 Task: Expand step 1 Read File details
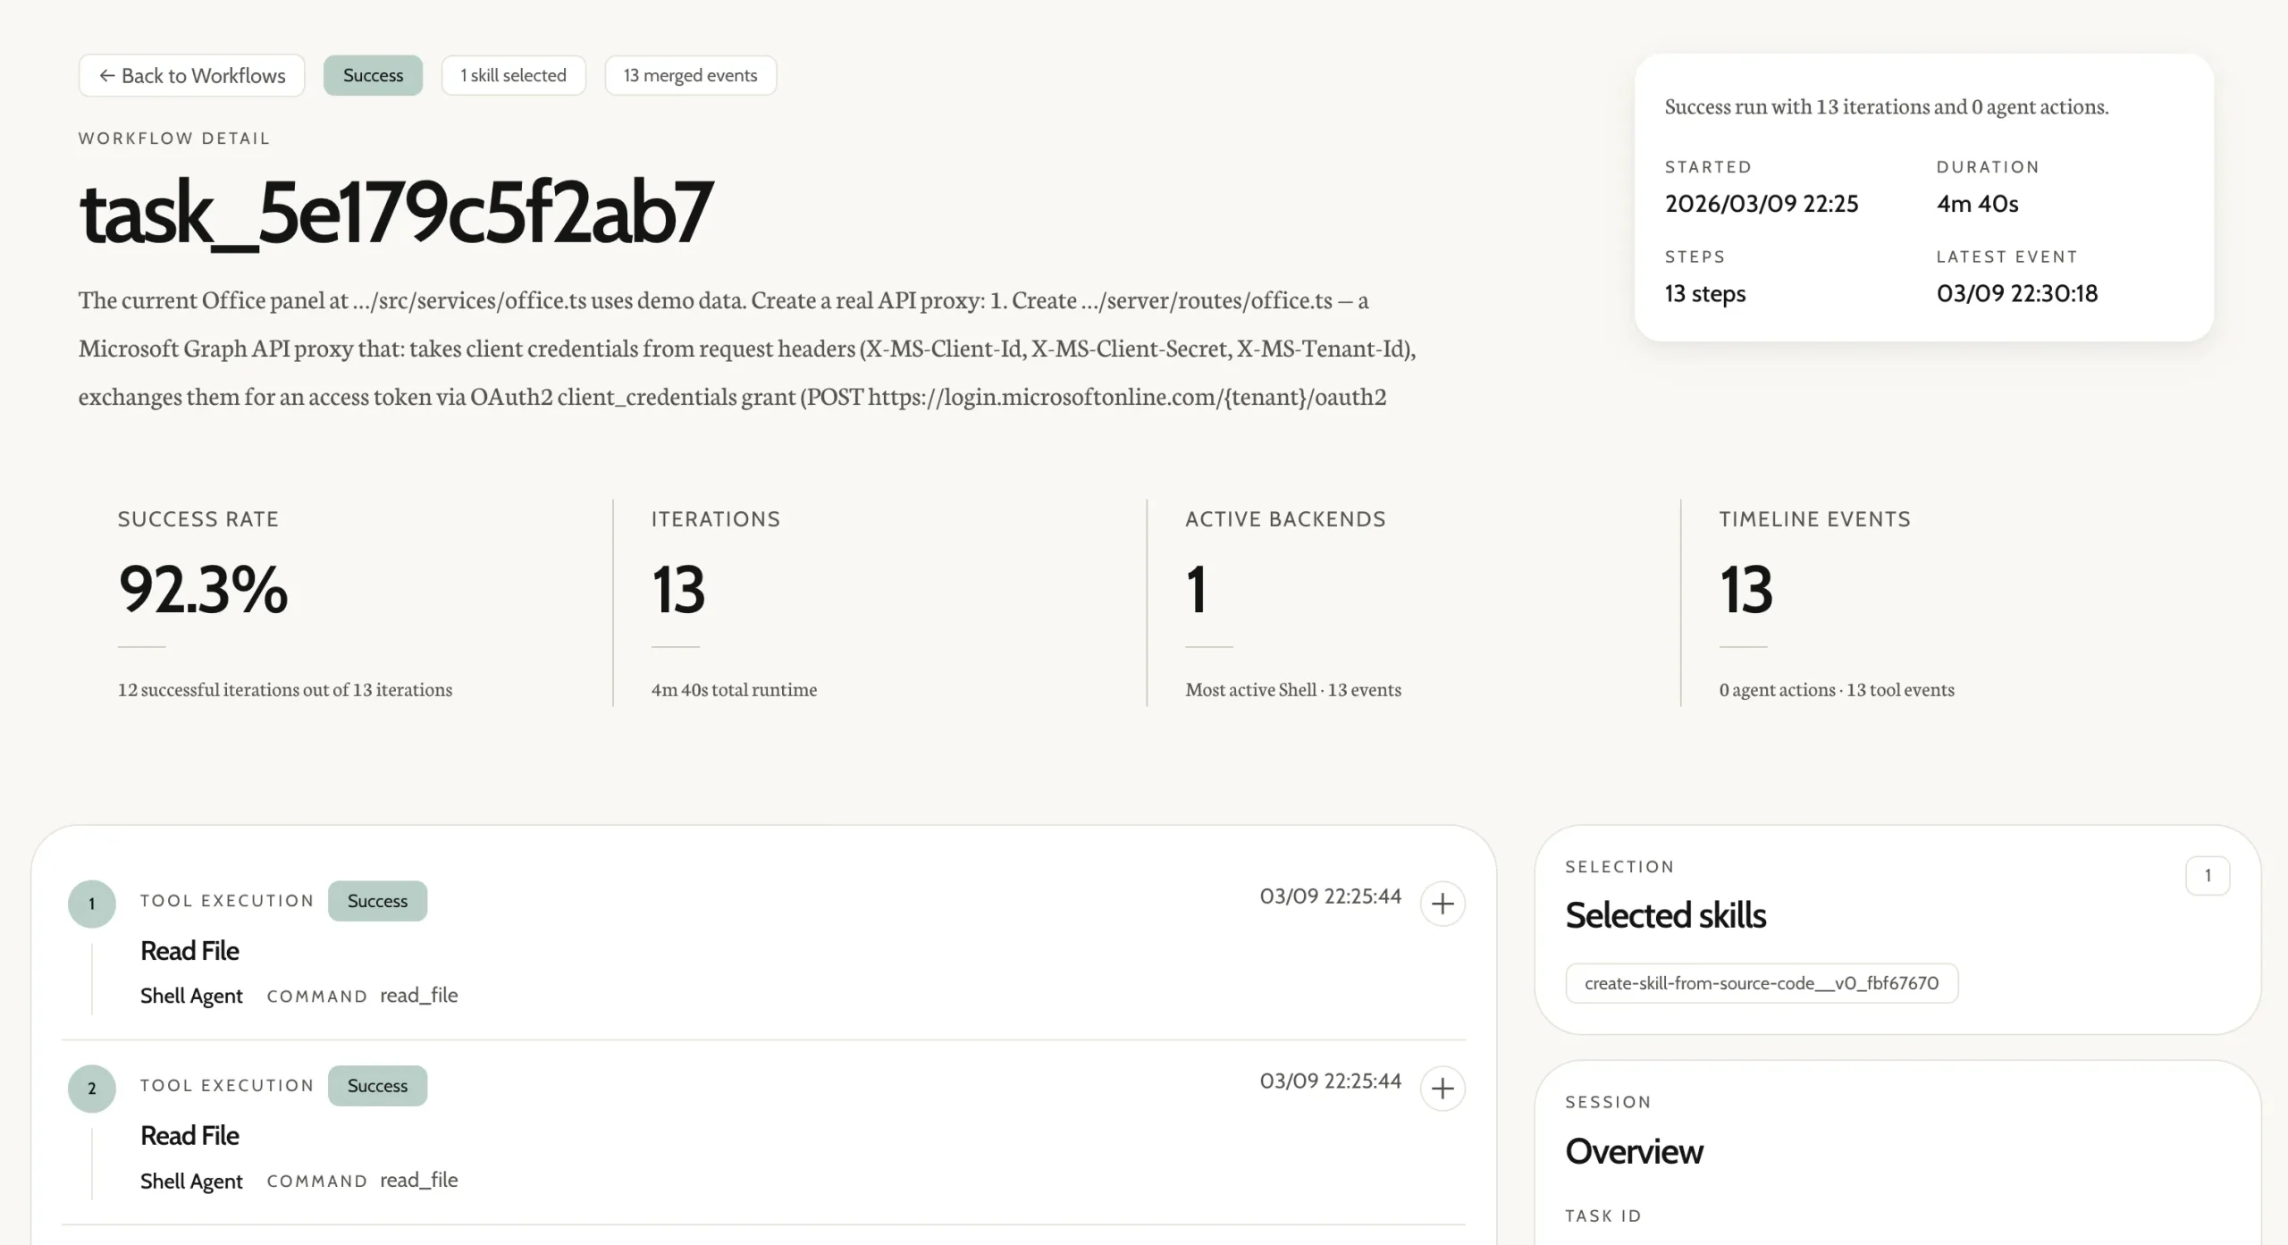coord(1442,904)
